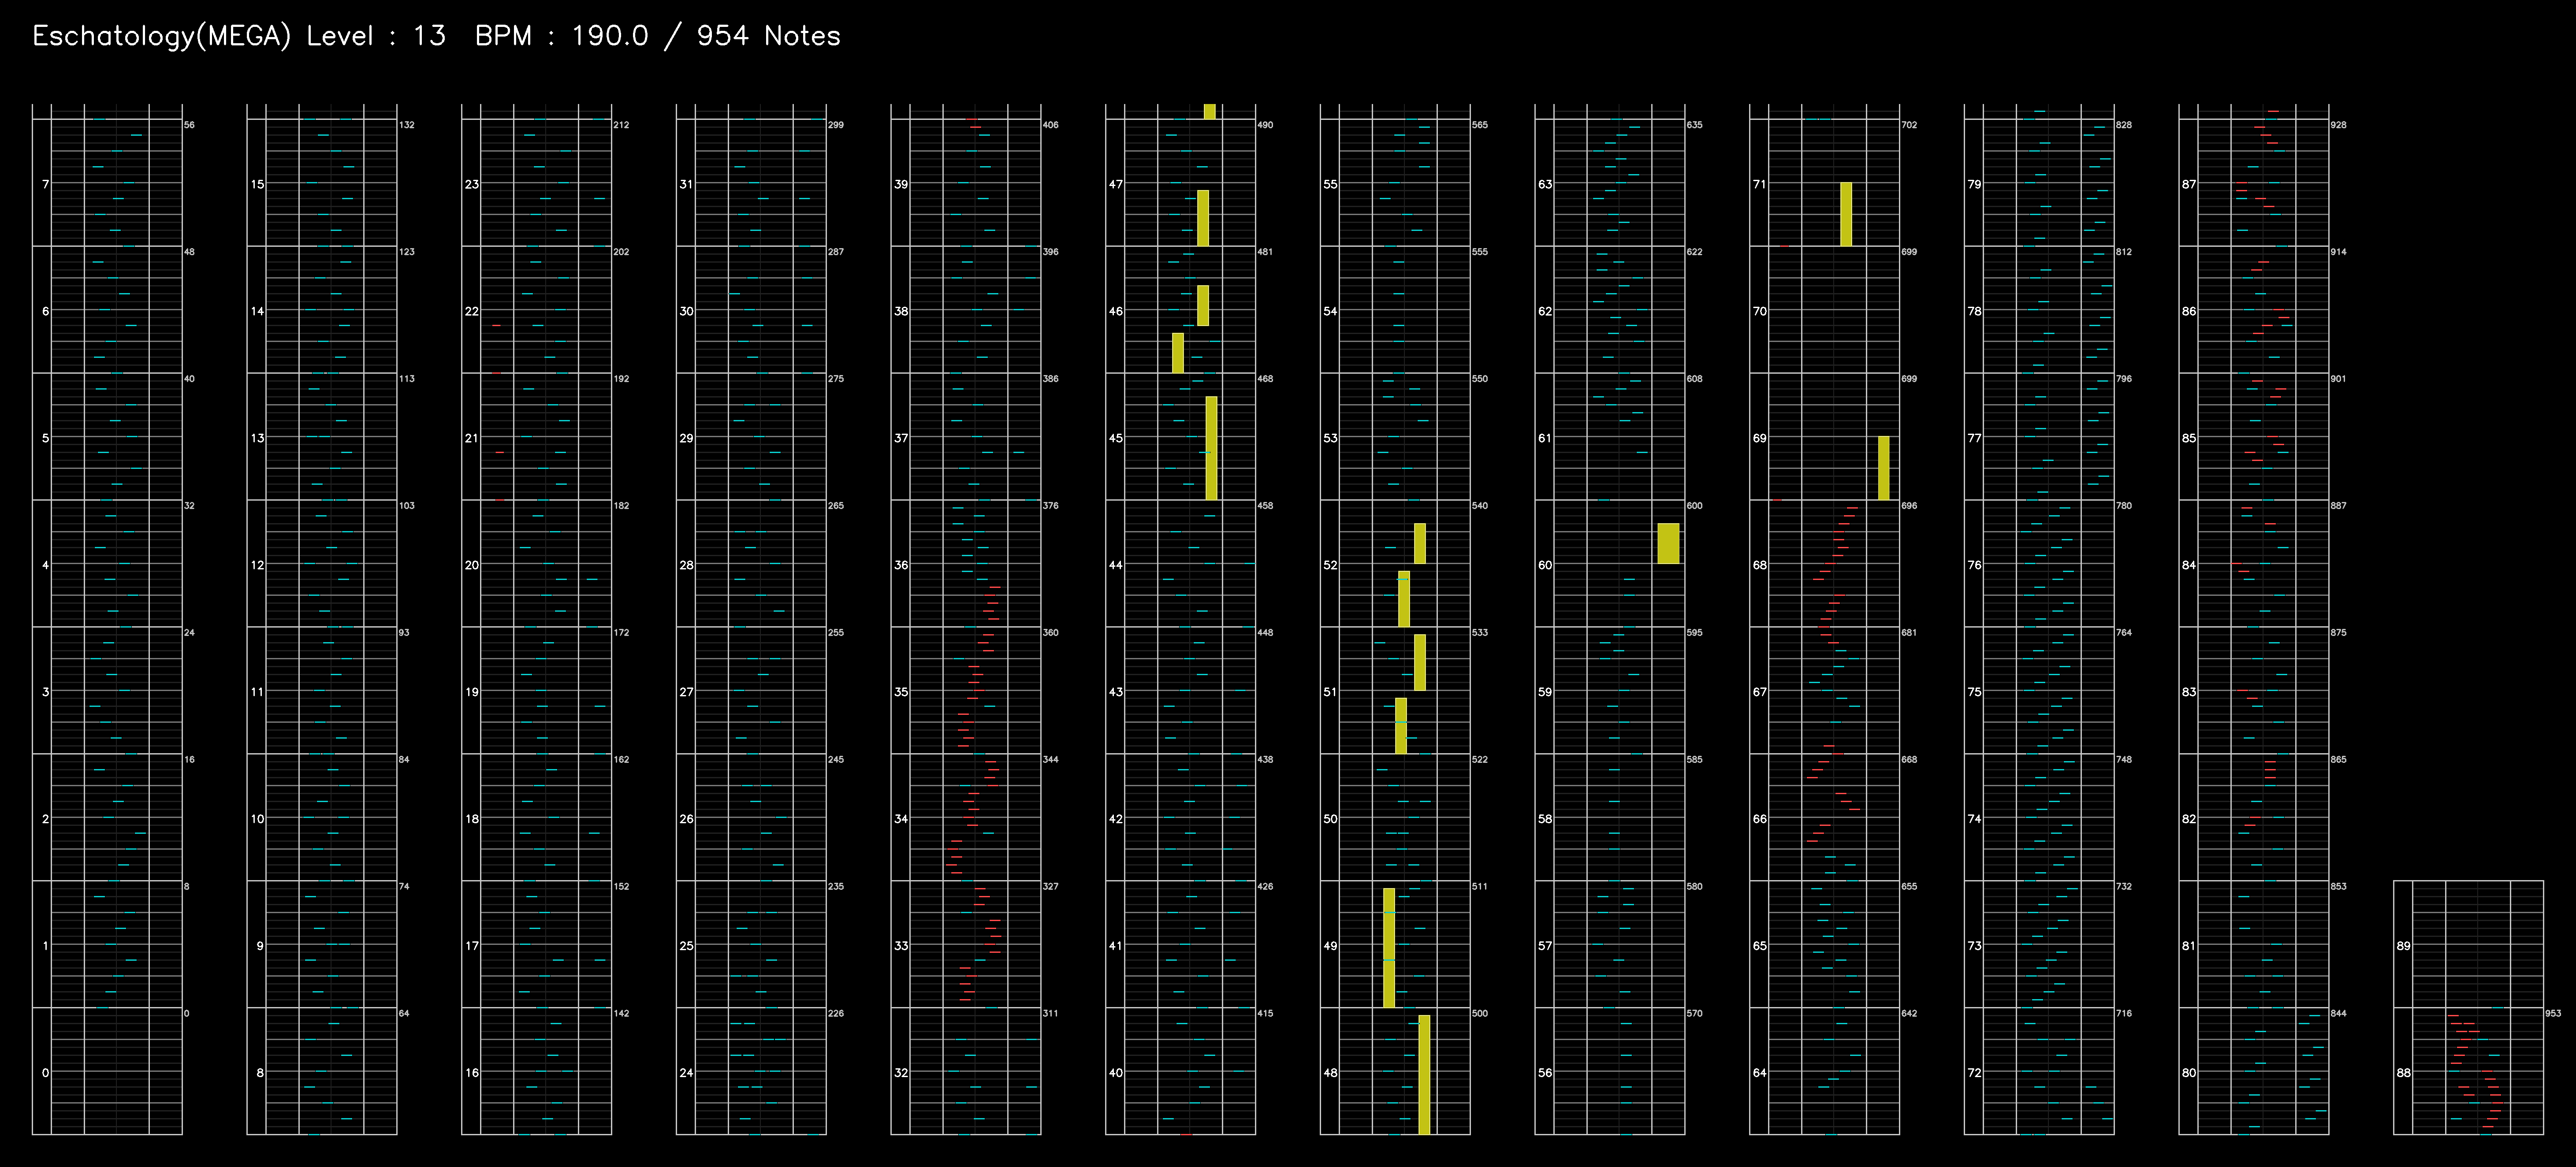This screenshot has width=2576, height=1167.
Task: Click the note count 415 label
Action: click(1265, 1013)
